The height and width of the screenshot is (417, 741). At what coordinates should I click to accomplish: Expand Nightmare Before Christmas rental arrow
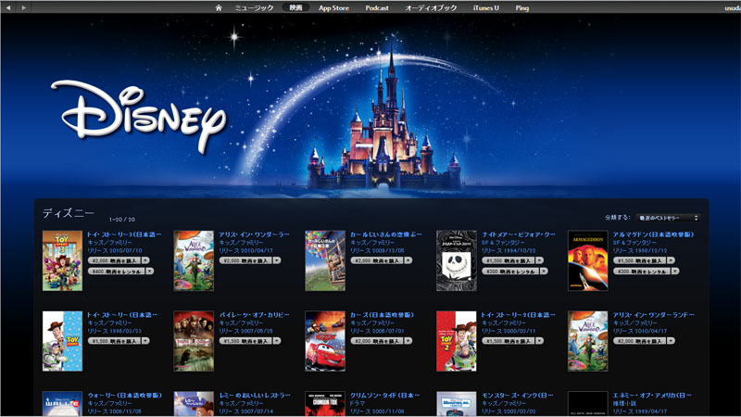(544, 272)
